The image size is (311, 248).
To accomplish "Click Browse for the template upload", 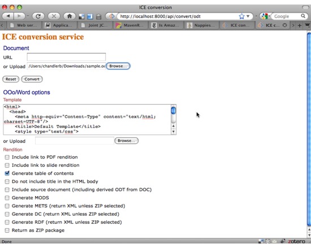I will click(126, 141).
